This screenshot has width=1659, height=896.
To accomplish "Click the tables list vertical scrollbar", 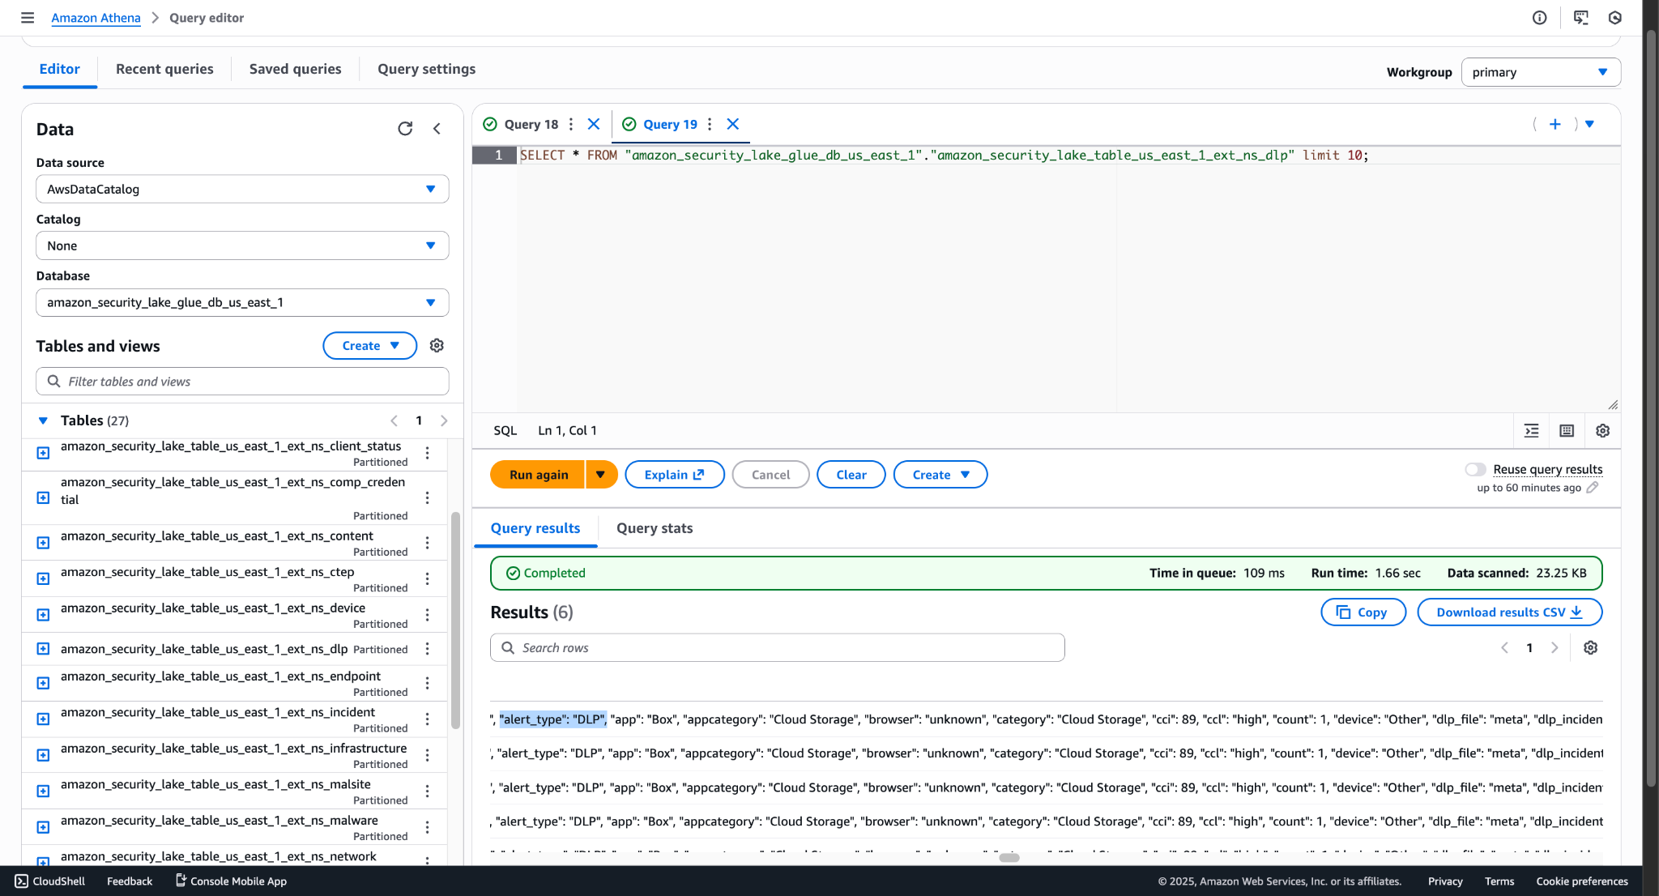I will 455,620.
